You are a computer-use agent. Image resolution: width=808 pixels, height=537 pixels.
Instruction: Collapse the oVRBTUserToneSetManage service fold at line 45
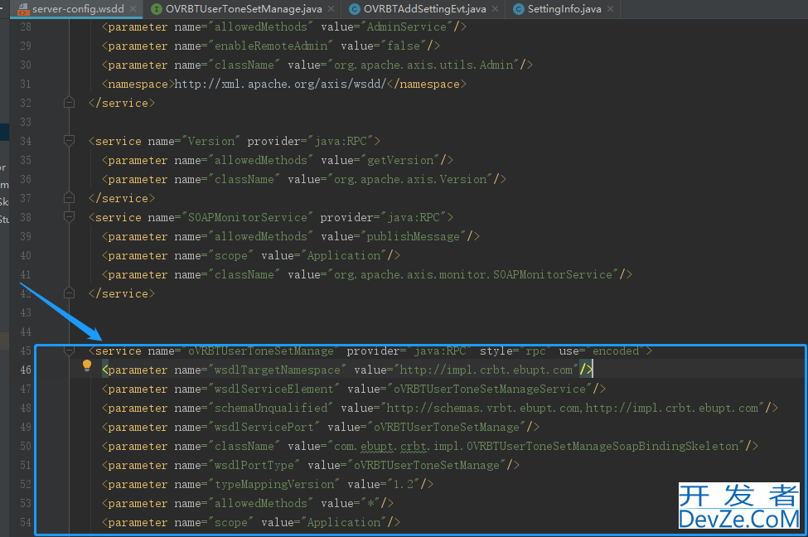(69, 351)
